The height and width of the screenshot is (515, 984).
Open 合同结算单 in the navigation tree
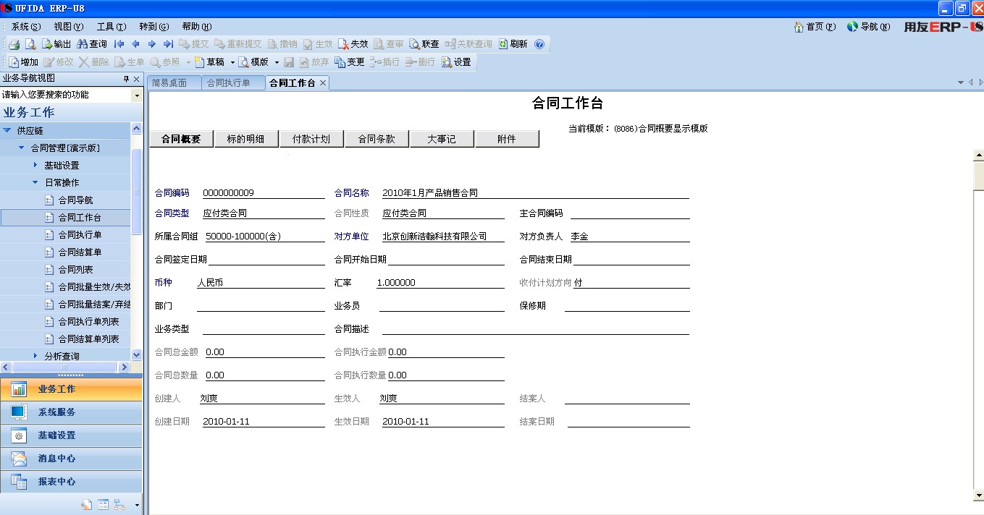[80, 252]
